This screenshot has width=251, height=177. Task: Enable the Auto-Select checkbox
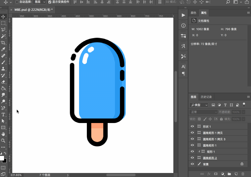click(17, 2)
